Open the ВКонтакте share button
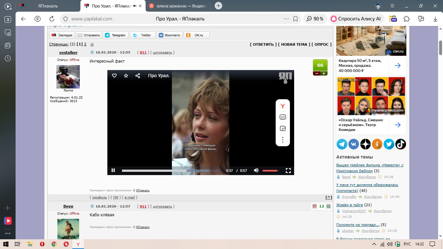The width and height of the screenshot is (443, 249). [169, 35]
